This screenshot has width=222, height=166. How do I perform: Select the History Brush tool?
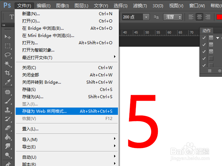coord(8,119)
